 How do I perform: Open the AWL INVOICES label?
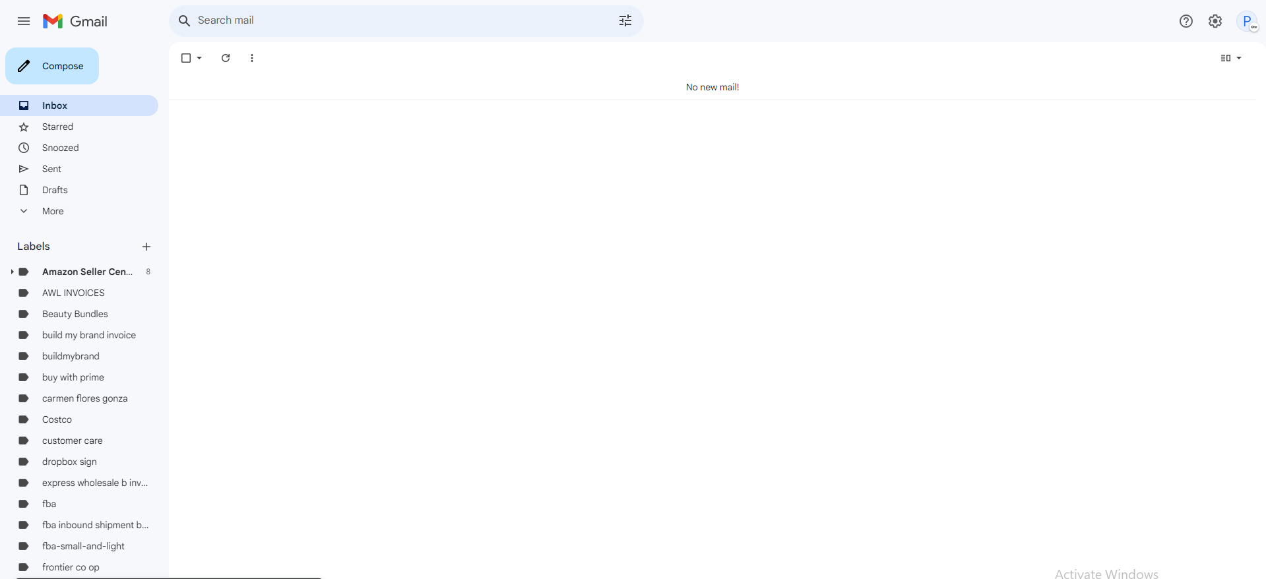click(79, 293)
